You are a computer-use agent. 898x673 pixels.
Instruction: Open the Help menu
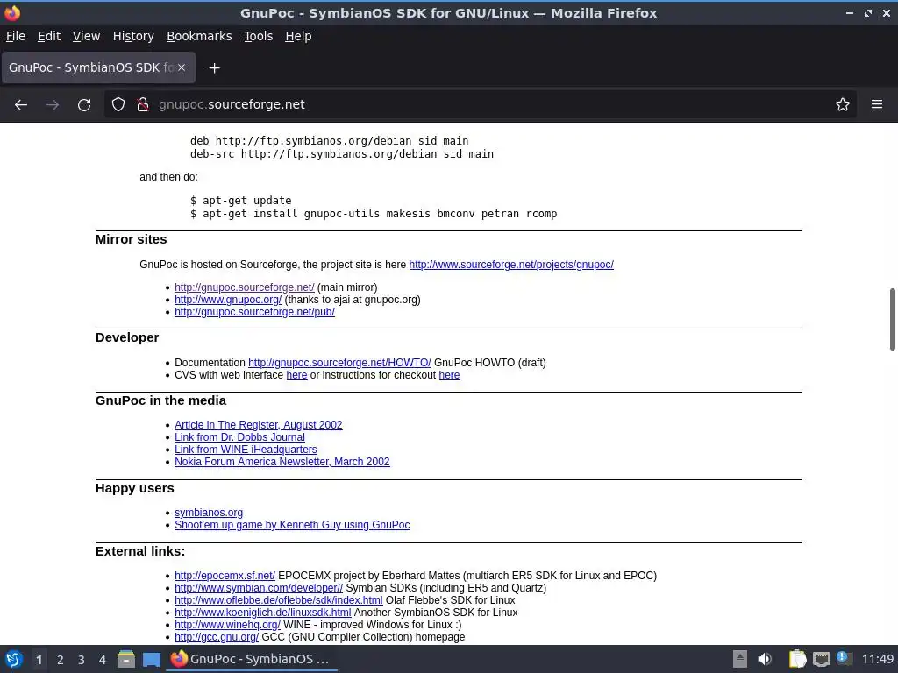pyautogui.click(x=298, y=36)
